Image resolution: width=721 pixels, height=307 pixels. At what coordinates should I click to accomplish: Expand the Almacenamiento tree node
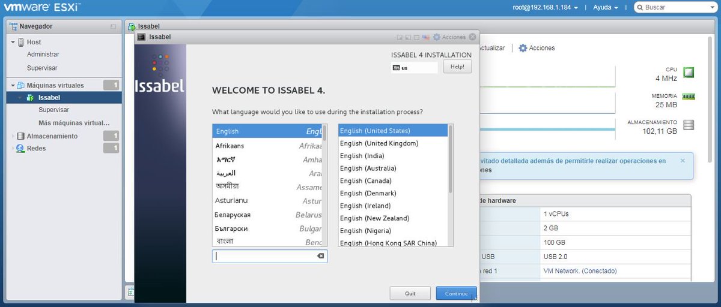pos(13,136)
